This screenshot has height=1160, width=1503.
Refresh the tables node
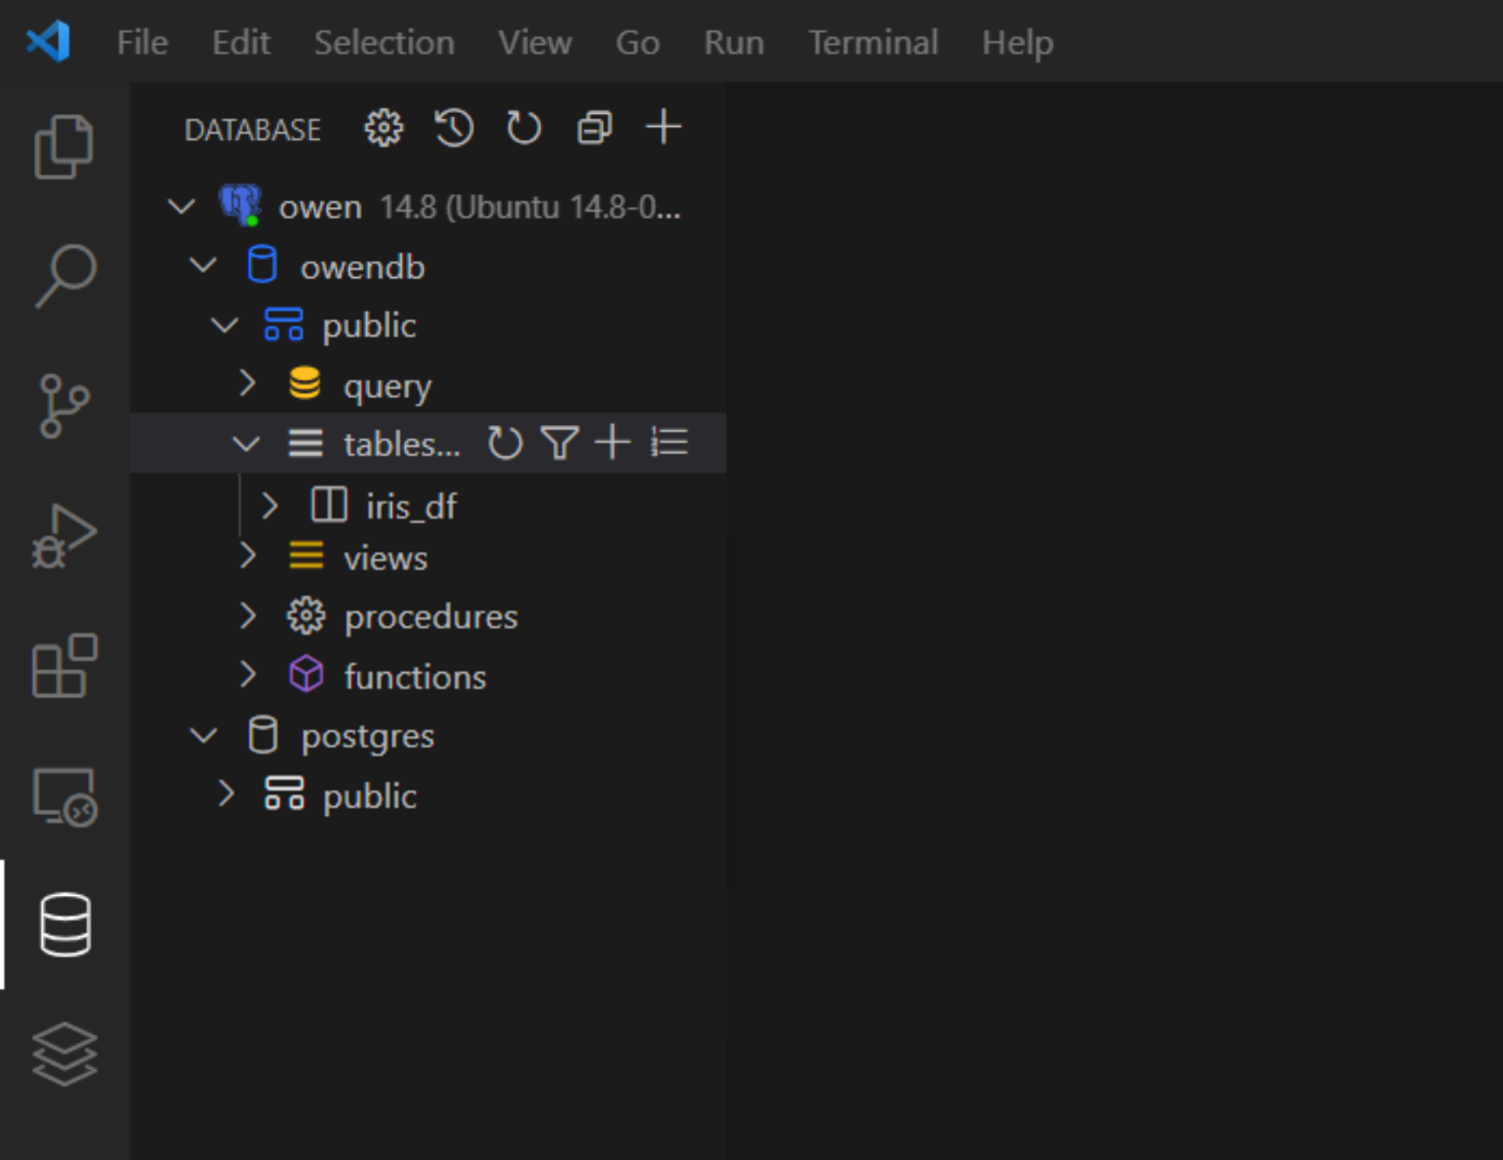505,443
